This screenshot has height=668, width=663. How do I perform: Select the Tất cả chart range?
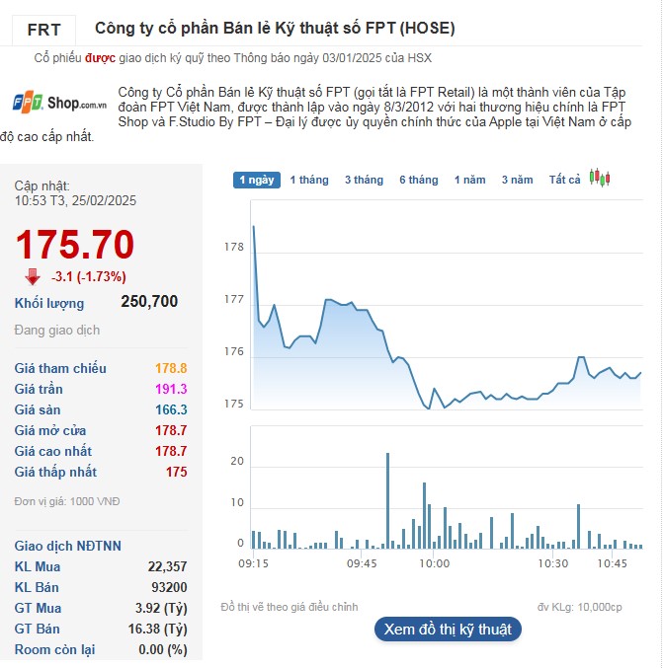(564, 180)
